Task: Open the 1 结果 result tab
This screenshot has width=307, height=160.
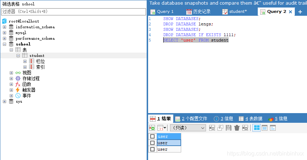Action: [x=161, y=118]
